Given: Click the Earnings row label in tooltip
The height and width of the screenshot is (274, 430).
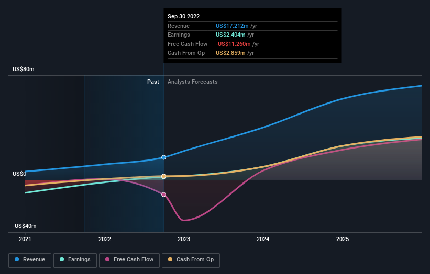Looking at the screenshot, I should pos(179,35).
